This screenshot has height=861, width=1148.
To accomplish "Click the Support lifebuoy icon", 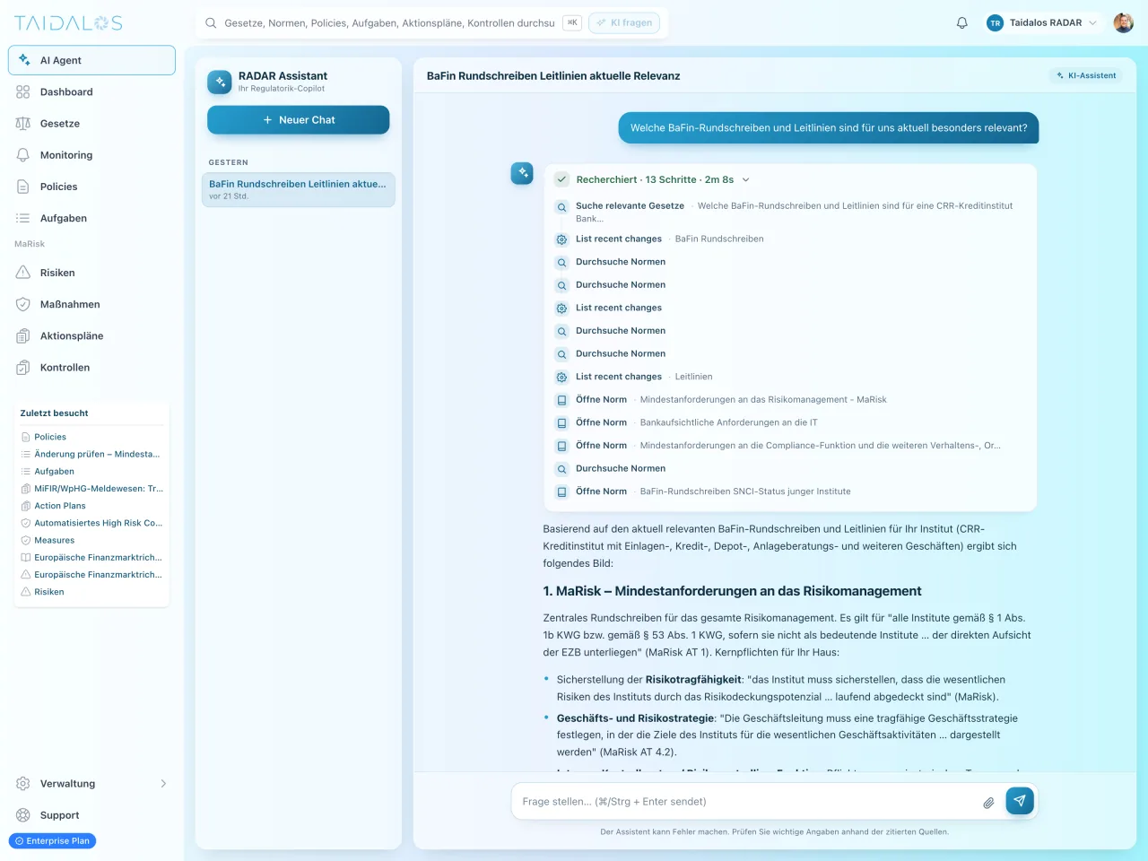I will 23,815.
